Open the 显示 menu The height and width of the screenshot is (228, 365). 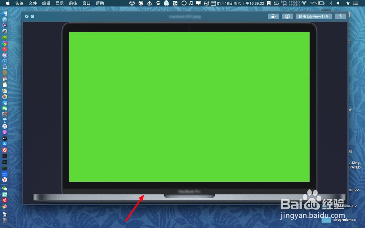click(59, 3)
